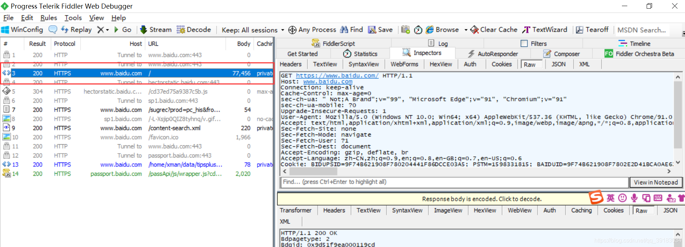
Task: Open Fiddler Orchestra Beta tab
Action: (x=639, y=54)
